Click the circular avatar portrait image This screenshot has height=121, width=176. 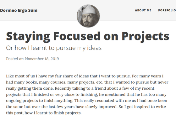[88, 16]
